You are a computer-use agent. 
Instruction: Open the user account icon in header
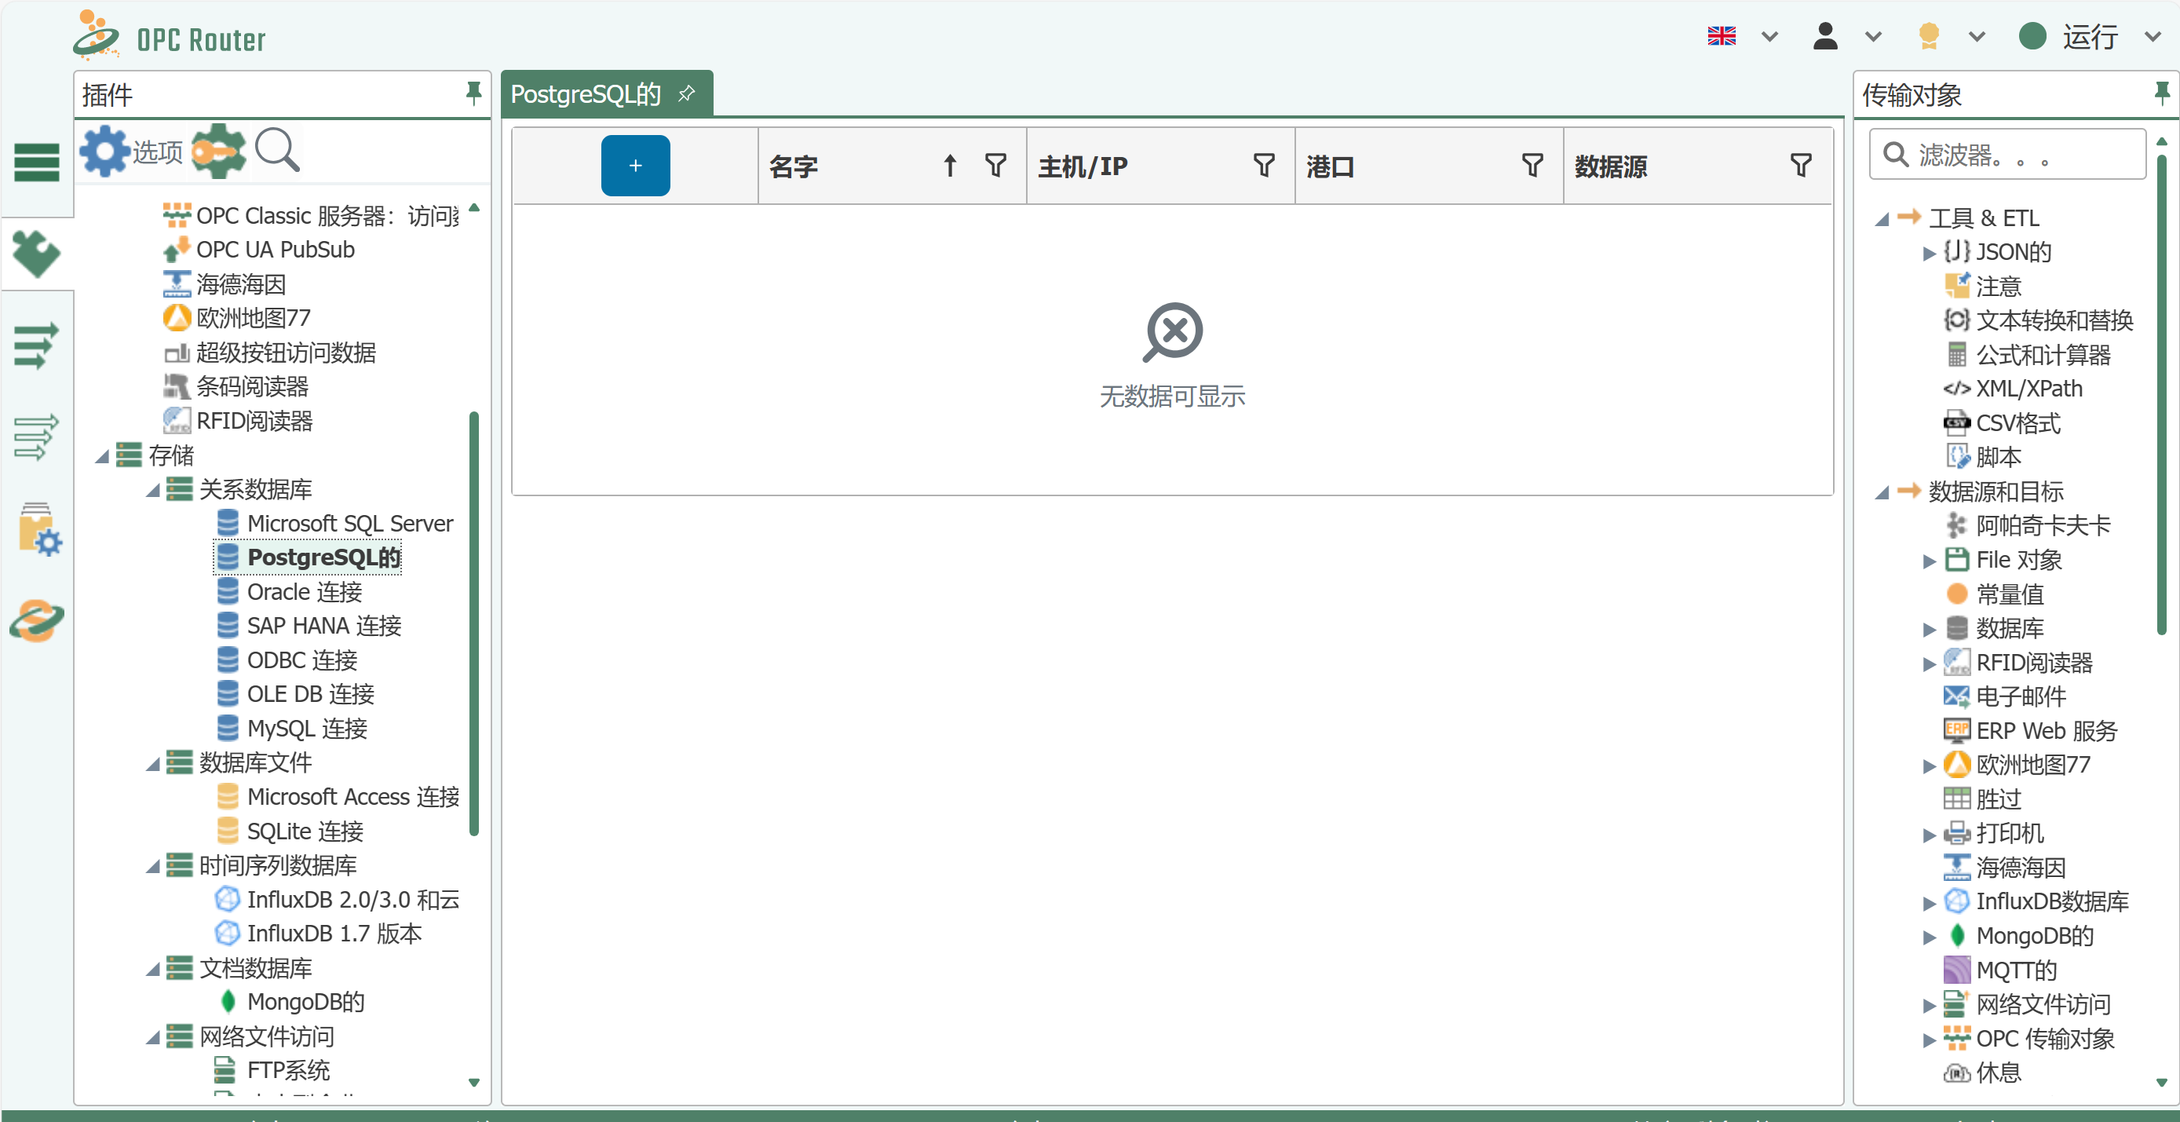click(1825, 37)
